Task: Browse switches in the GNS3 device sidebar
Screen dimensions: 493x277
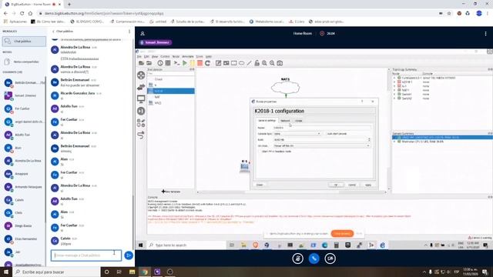Action: click(x=141, y=87)
